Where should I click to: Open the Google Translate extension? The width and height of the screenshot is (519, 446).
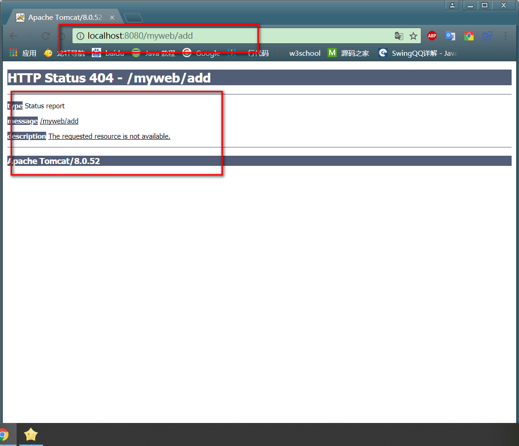pos(450,35)
